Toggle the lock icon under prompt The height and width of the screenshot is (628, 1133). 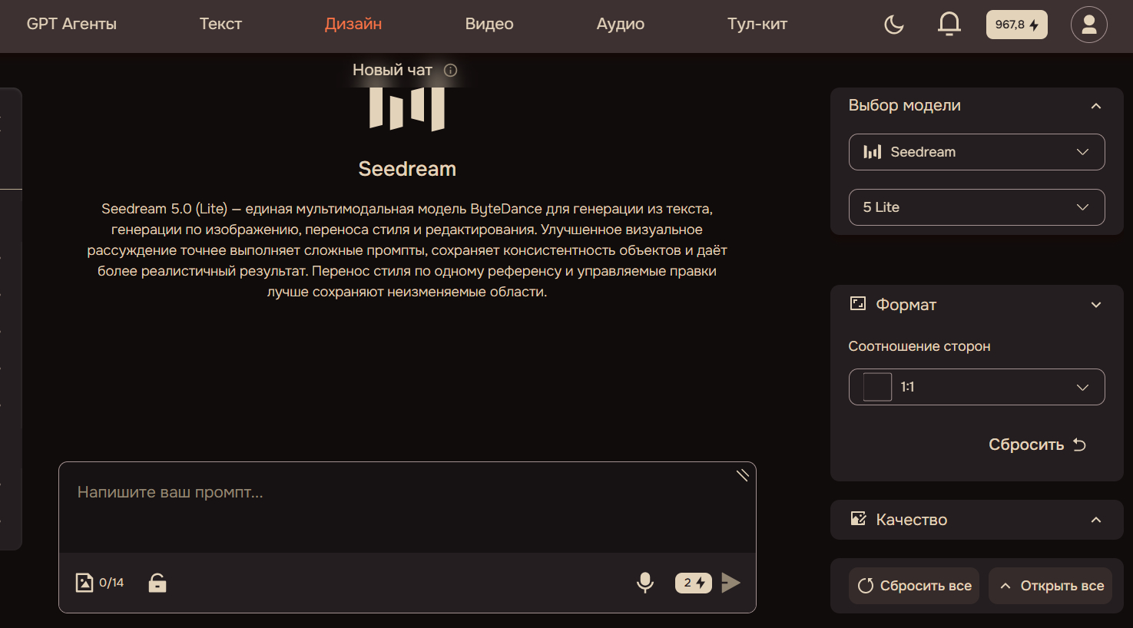157,583
